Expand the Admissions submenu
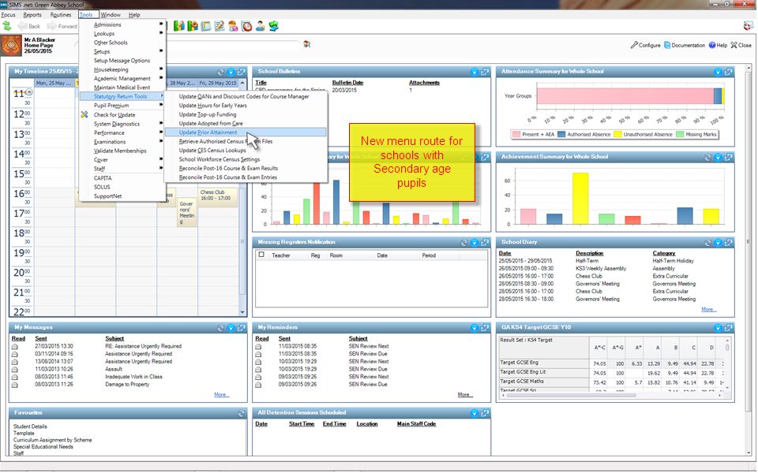 (123, 24)
